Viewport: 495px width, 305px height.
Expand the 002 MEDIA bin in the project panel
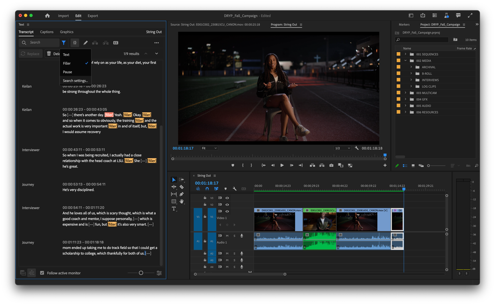point(405,60)
